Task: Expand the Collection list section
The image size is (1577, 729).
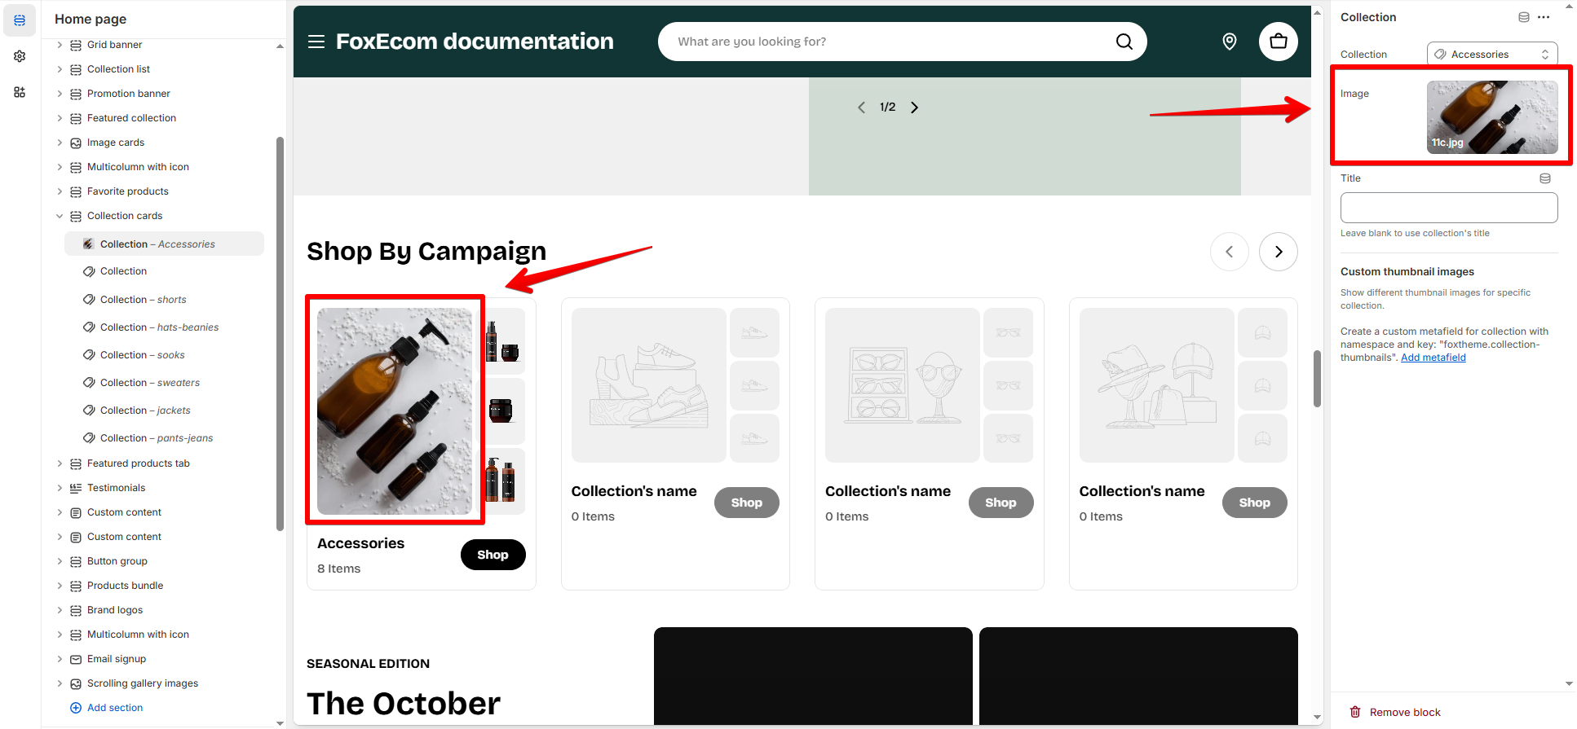Action: tap(60, 69)
